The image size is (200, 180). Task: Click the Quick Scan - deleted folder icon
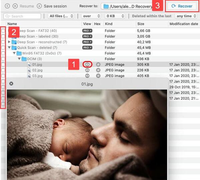14,48
